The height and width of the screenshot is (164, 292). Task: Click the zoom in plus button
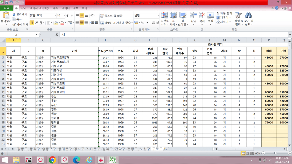[290, 153]
